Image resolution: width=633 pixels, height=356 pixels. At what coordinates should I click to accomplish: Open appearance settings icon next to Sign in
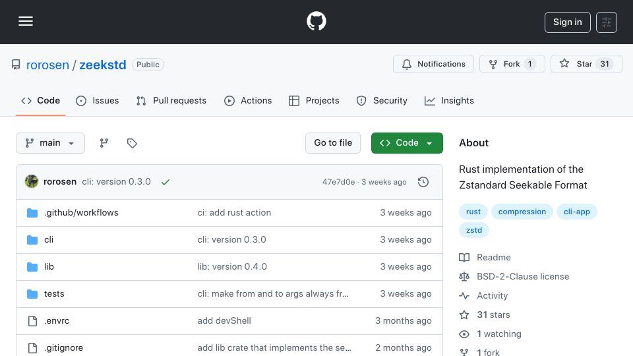[x=607, y=22]
